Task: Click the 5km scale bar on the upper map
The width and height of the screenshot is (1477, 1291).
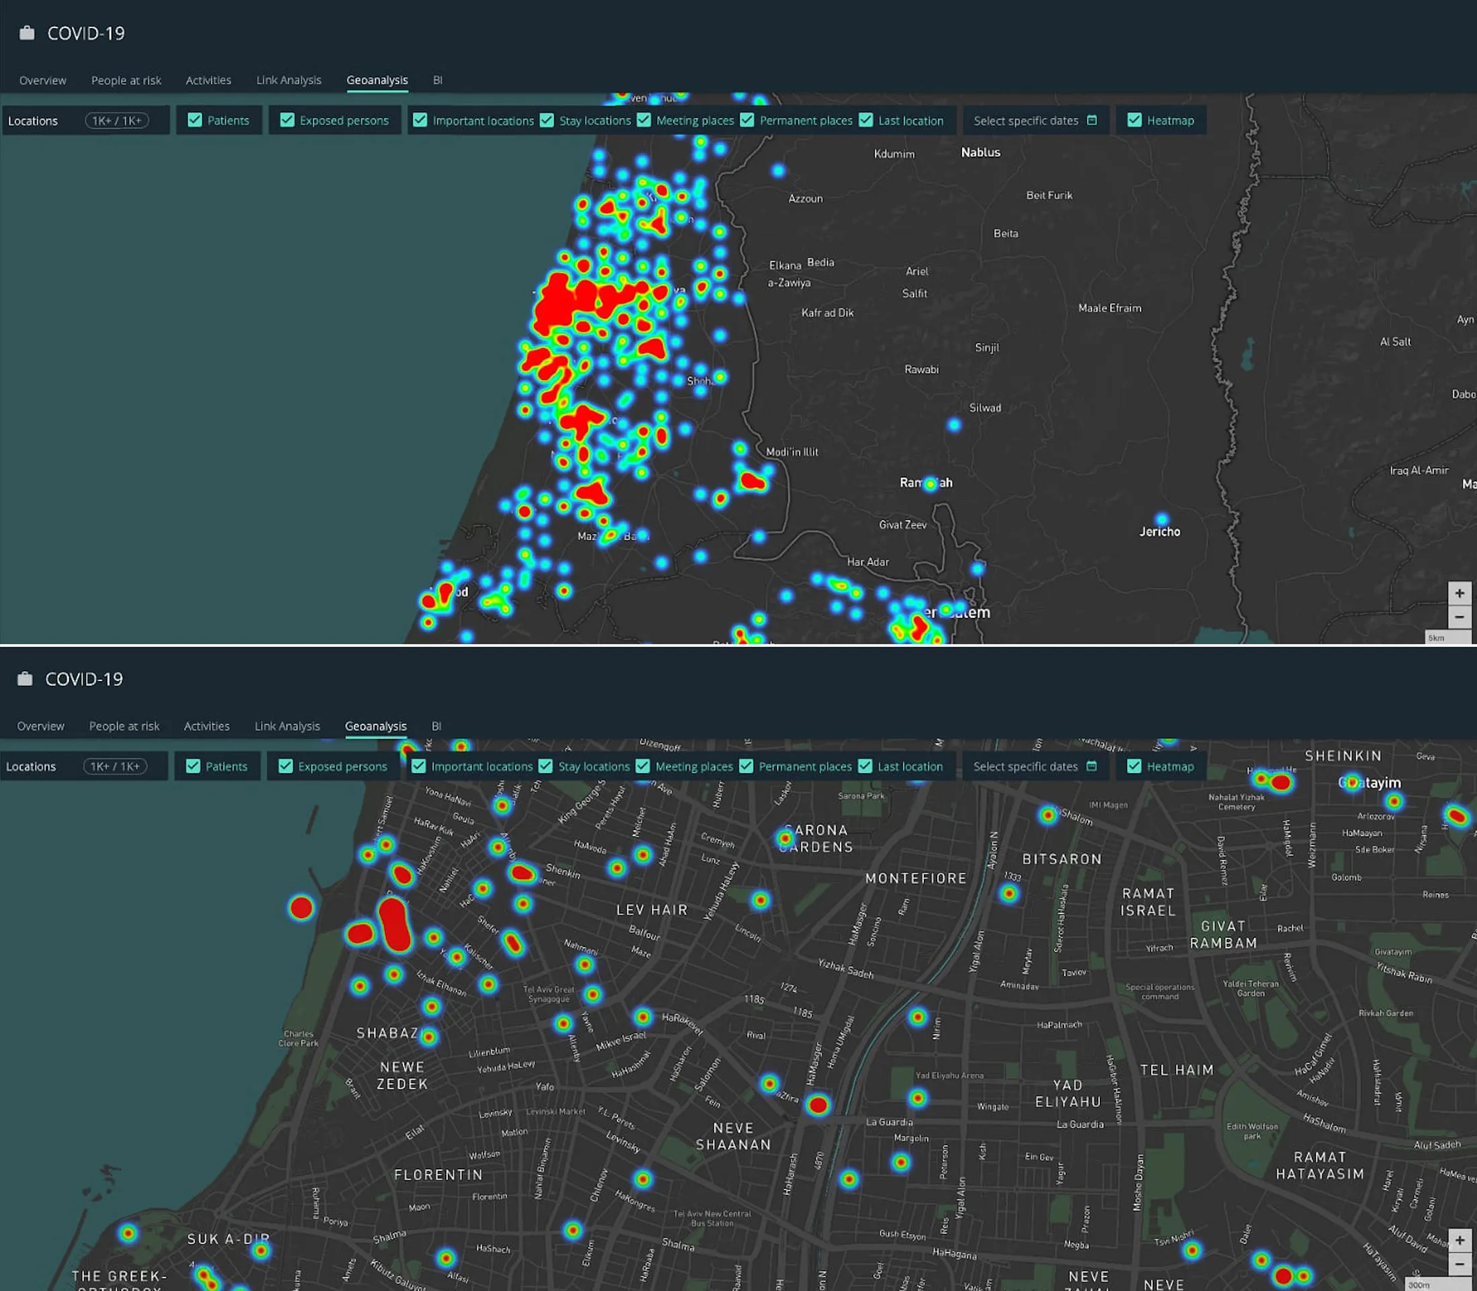Action: coord(1447,637)
